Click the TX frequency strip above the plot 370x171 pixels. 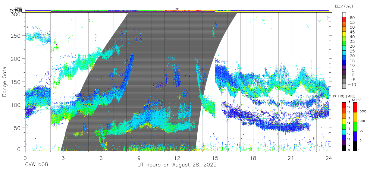[x=177, y=11]
